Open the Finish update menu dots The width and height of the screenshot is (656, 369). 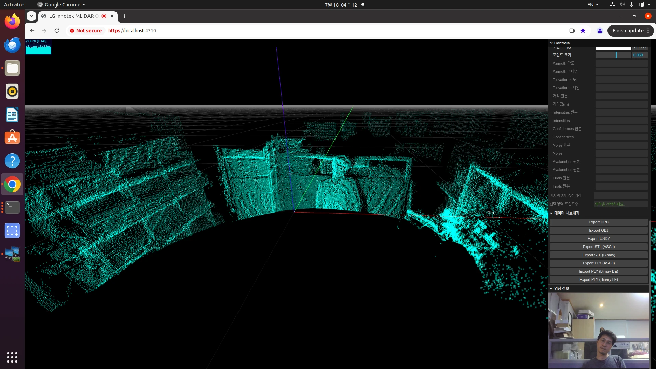(x=648, y=31)
